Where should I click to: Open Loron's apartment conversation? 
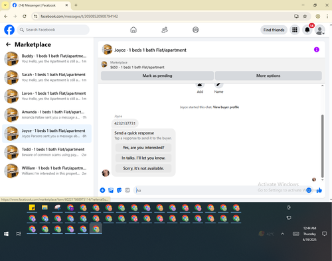(x=46, y=96)
